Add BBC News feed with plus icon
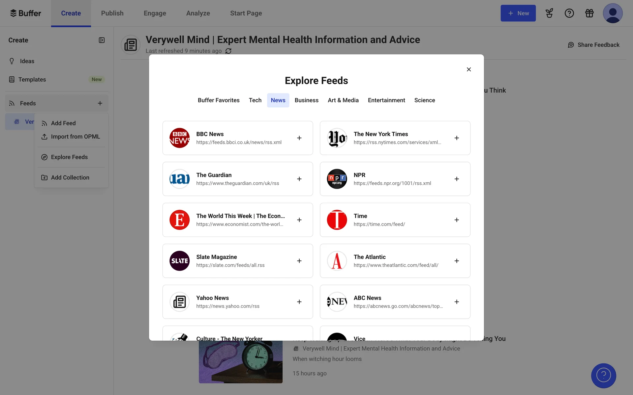 [299, 138]
